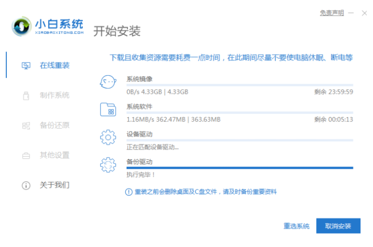Click the 重选系统 link
Viewport: 373px width, 247px height.
[296, 226]
